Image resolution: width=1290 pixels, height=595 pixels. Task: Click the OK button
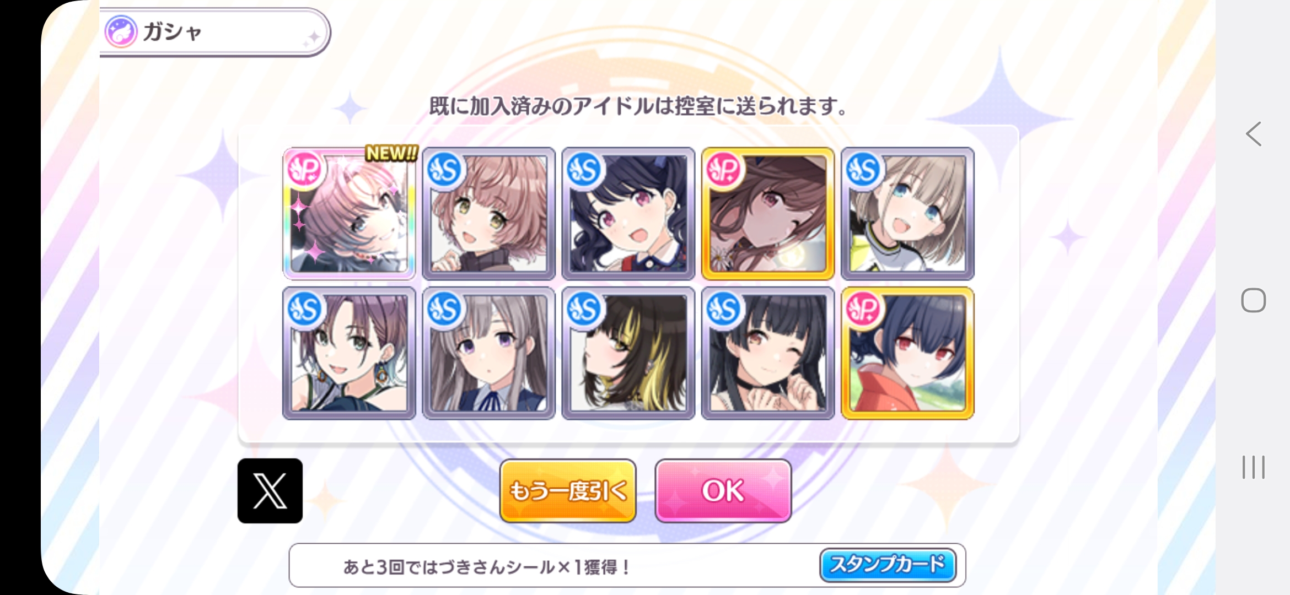(x=723, y=490)
